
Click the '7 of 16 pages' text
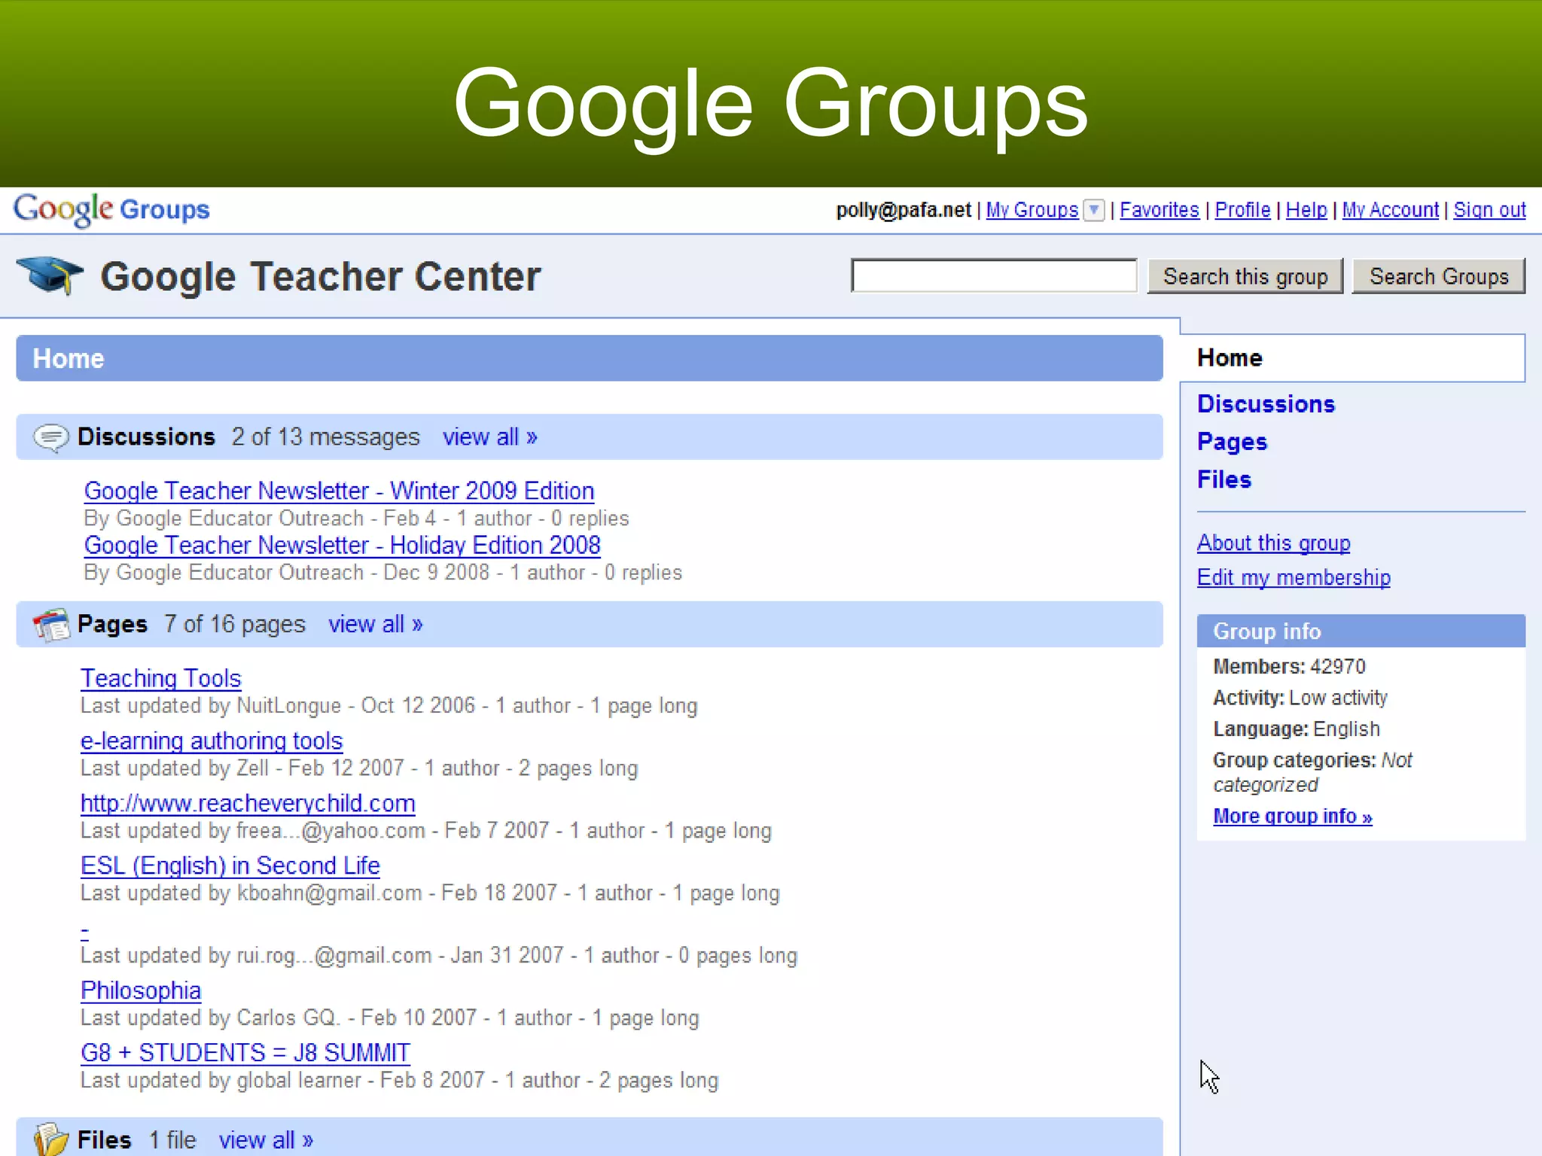click(235, 625)
